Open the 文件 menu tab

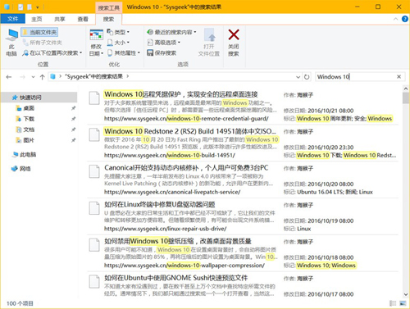click(x=12, y=19)
